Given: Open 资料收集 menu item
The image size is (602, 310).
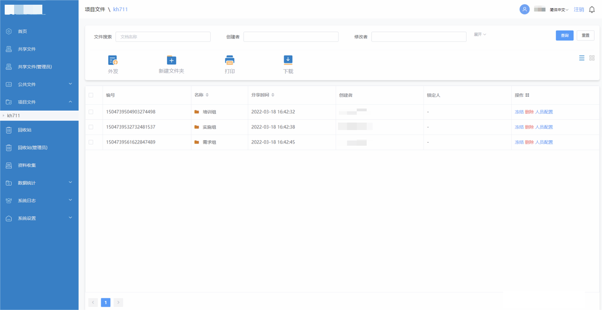Looking at the screenshot, I should click(27, 165).
